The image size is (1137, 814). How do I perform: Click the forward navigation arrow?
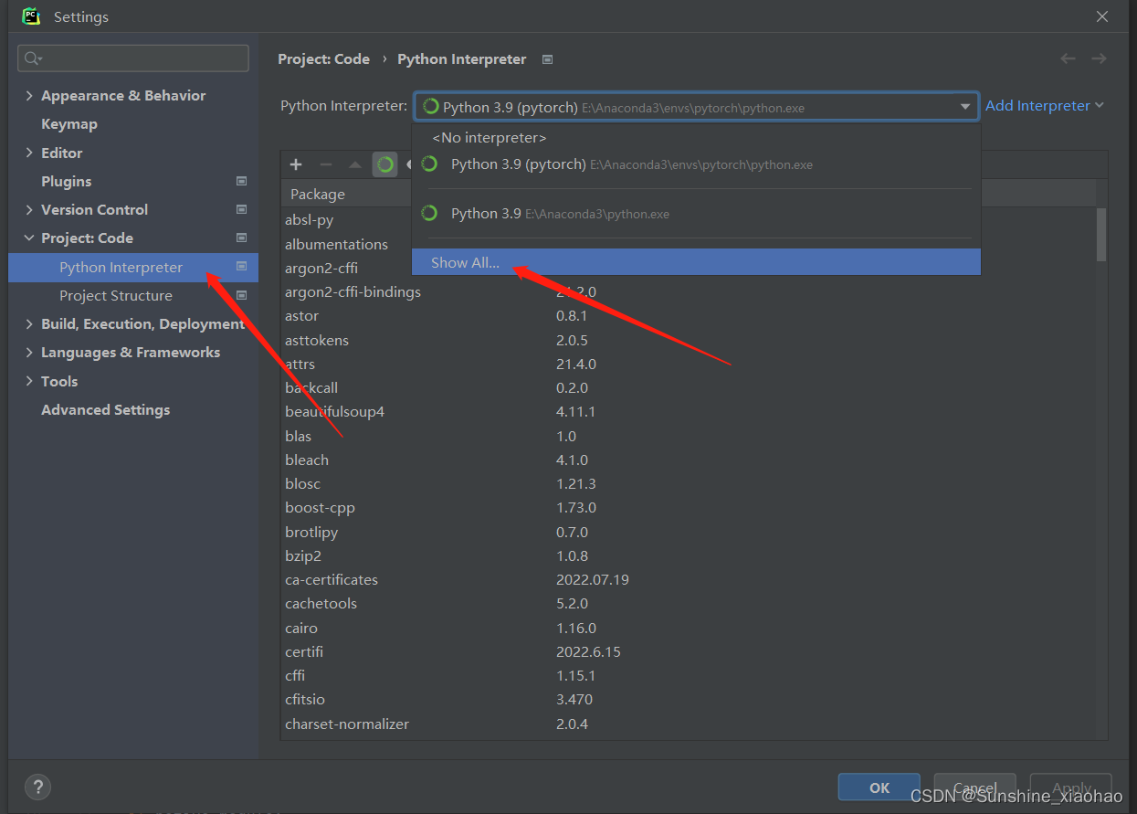pyautogui.click(x=1099, y=58)
